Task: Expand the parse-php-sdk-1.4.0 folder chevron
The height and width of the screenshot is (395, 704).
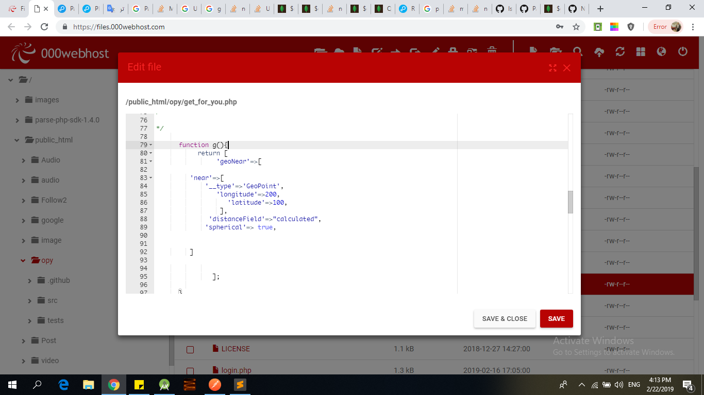Action: point(18,120)
